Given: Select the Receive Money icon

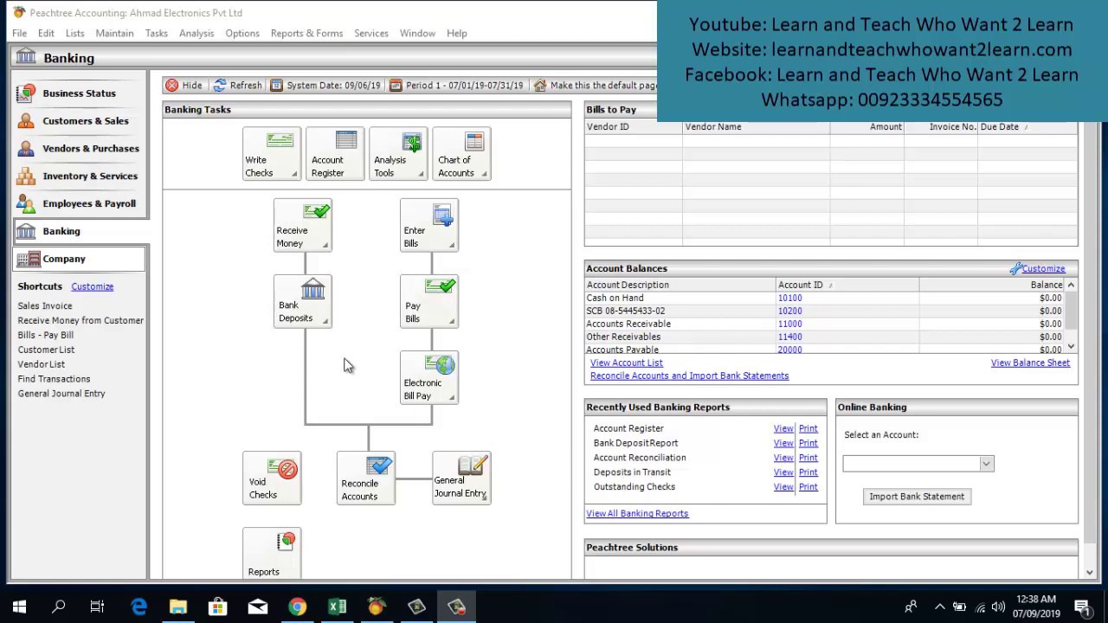Looking at the screenshot, I should (303, 226).
